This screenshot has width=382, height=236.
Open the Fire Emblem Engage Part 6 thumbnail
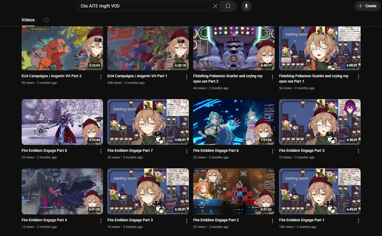(x=234, y=122)
